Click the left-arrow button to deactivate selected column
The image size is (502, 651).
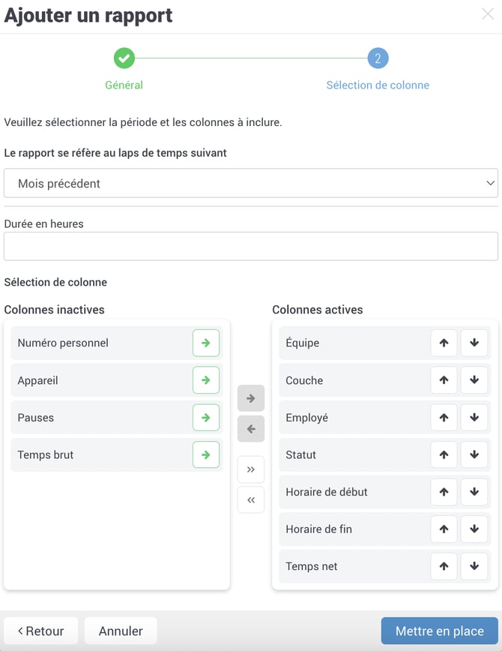[250, 428]
